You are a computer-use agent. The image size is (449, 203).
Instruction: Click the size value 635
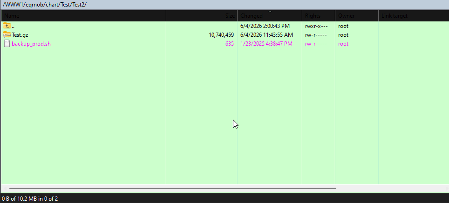229,44
